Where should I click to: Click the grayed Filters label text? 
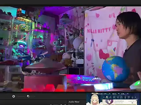(33, 97)
